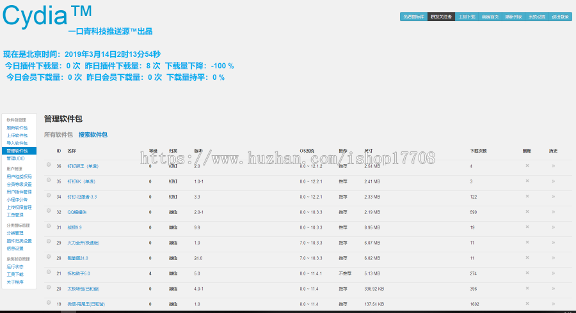Go to 前端首页 from top navigation
The height and width of the screenshot is (313, 576).
coord(490,17)
